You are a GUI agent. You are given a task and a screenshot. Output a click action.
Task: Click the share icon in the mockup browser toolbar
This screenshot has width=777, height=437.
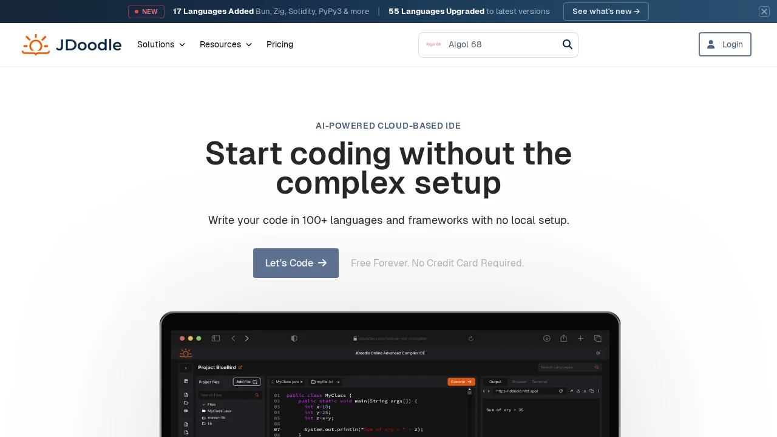point(564,338)
